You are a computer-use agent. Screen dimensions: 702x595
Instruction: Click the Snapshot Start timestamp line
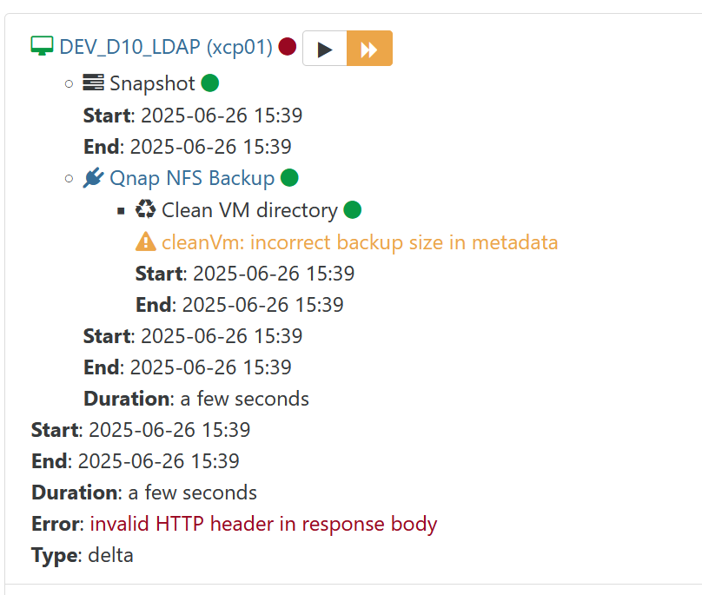coord(193,116)
